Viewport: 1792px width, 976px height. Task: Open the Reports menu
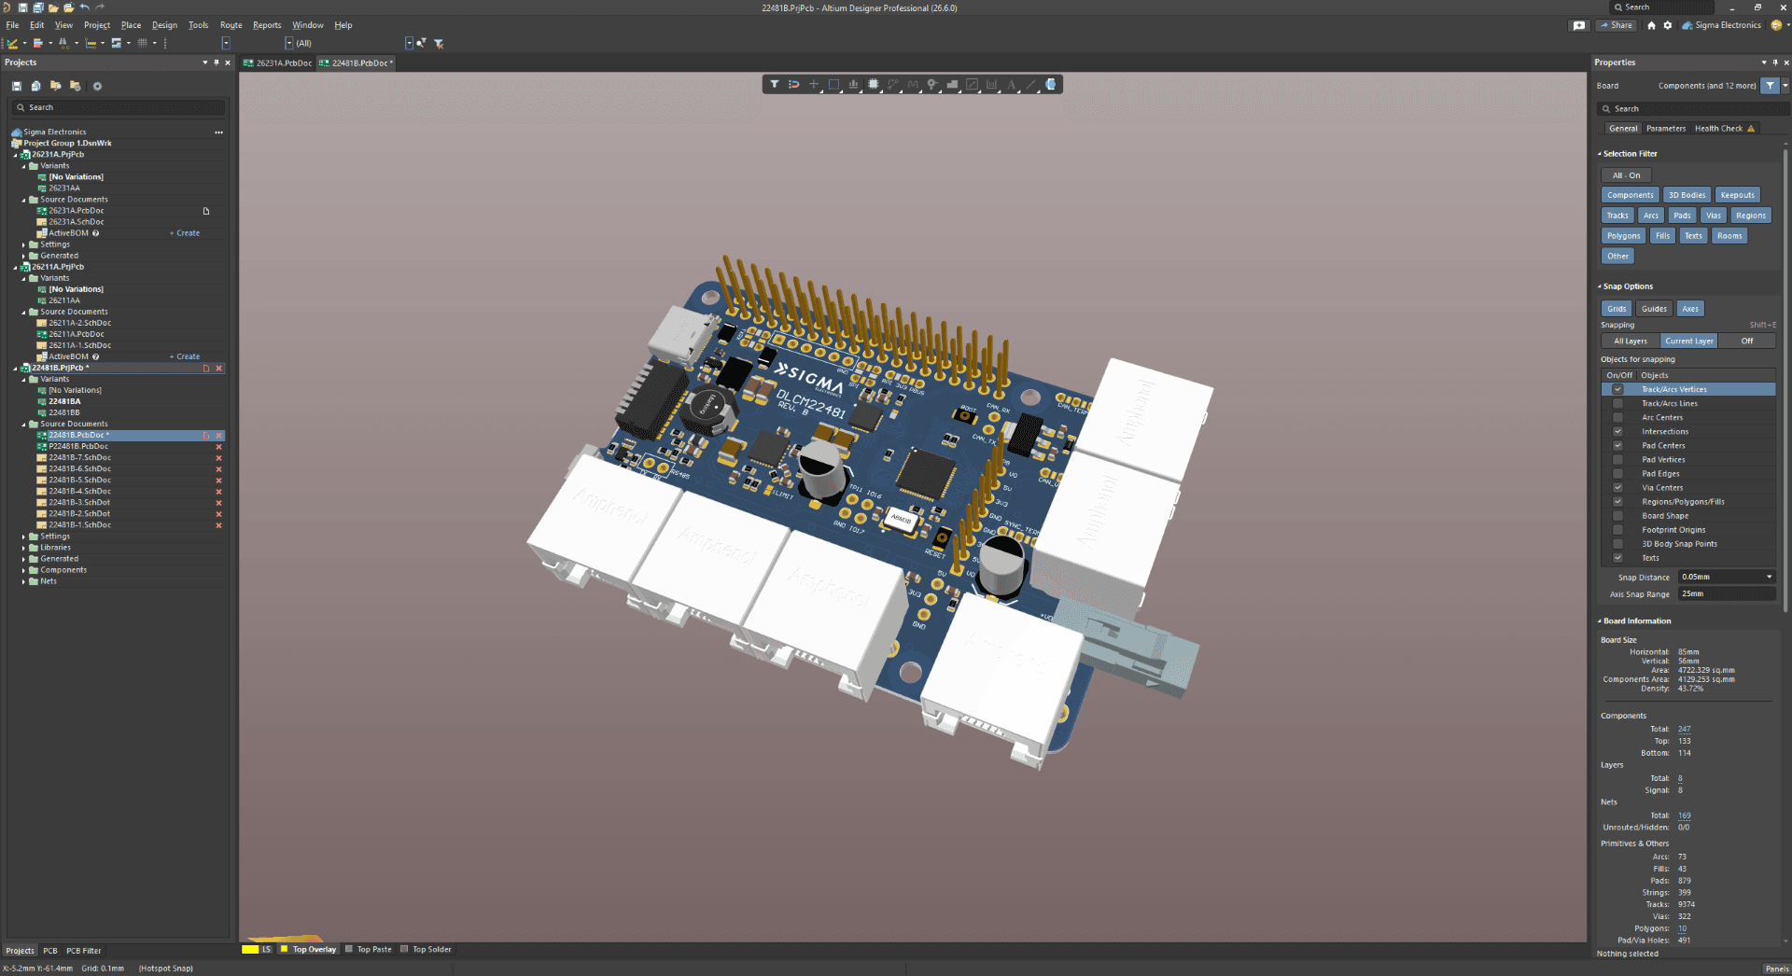click(x=267, y=25)
